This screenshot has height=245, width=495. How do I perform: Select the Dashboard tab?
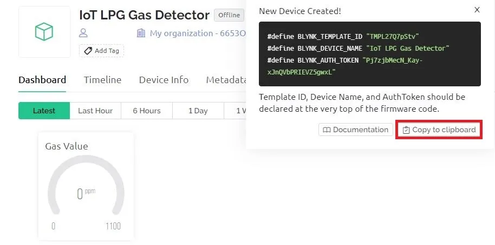click(42, 80)
